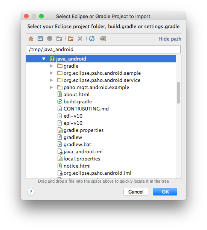Click the file tree vertical scrollbar

tap(178, 93)
